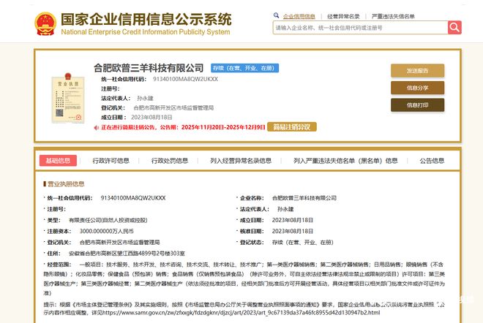The image size is (483, 323).
Task: Switch to the 行政处罚信息 tab
Action: tap(170, 161)
